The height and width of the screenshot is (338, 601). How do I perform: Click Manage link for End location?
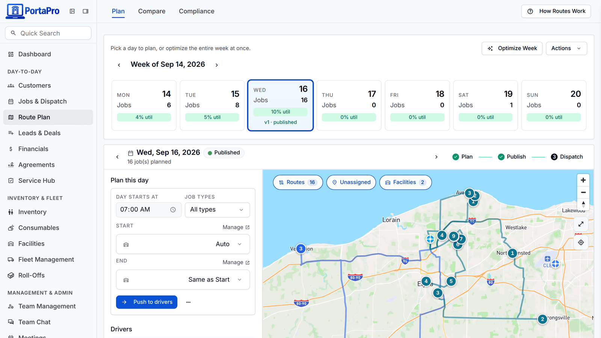(x=236, y=263)
